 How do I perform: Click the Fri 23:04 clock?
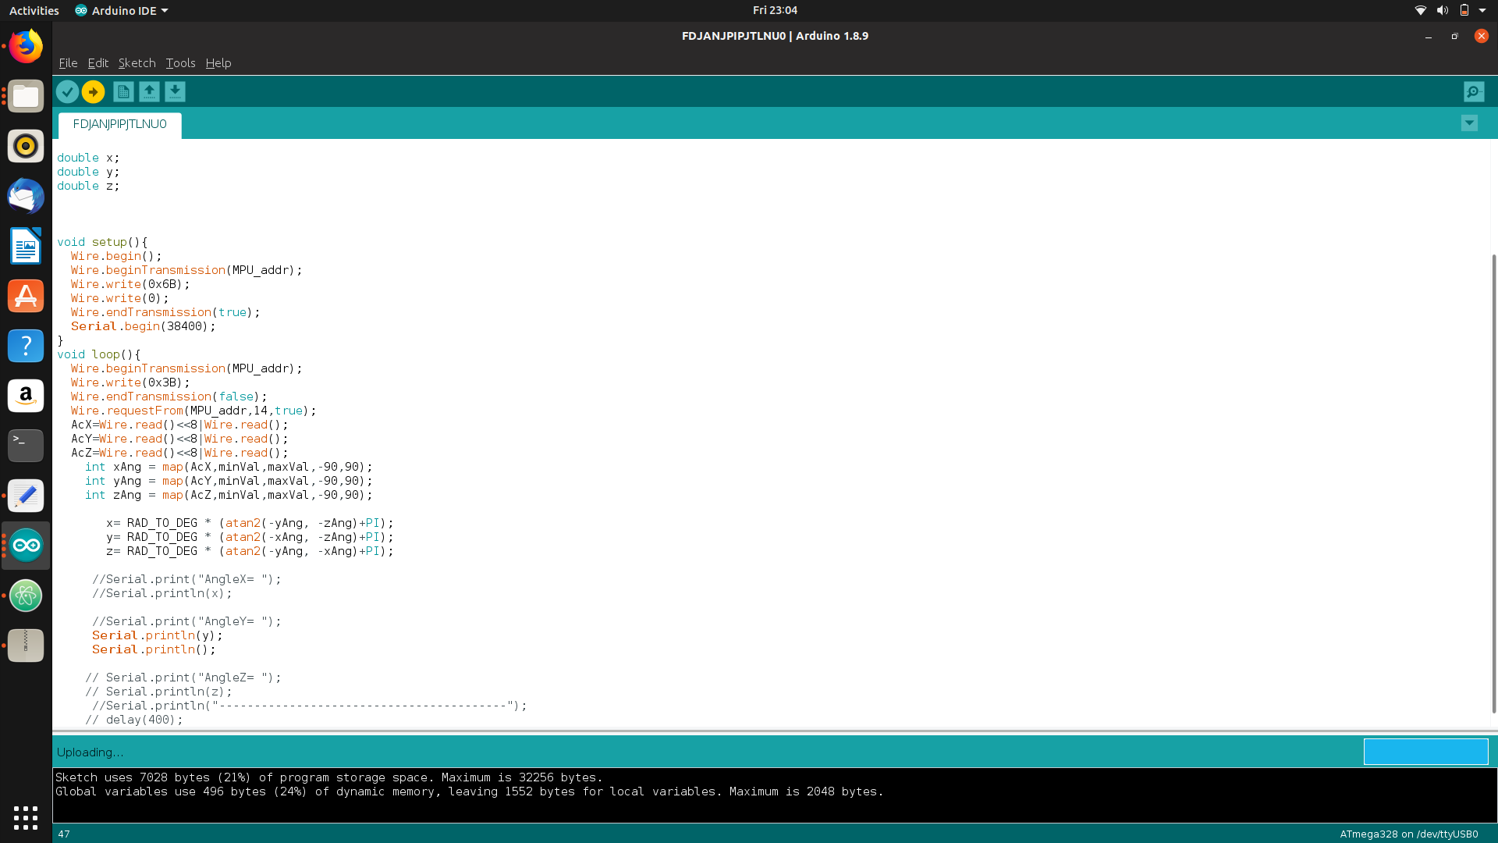click(x=774, y=10)
